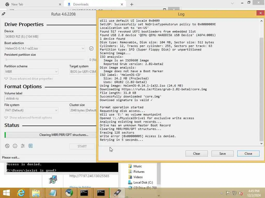Screen dimensions: 265x198
Task: Switch to Chrome in the taskbar
Action: [69, 193]
